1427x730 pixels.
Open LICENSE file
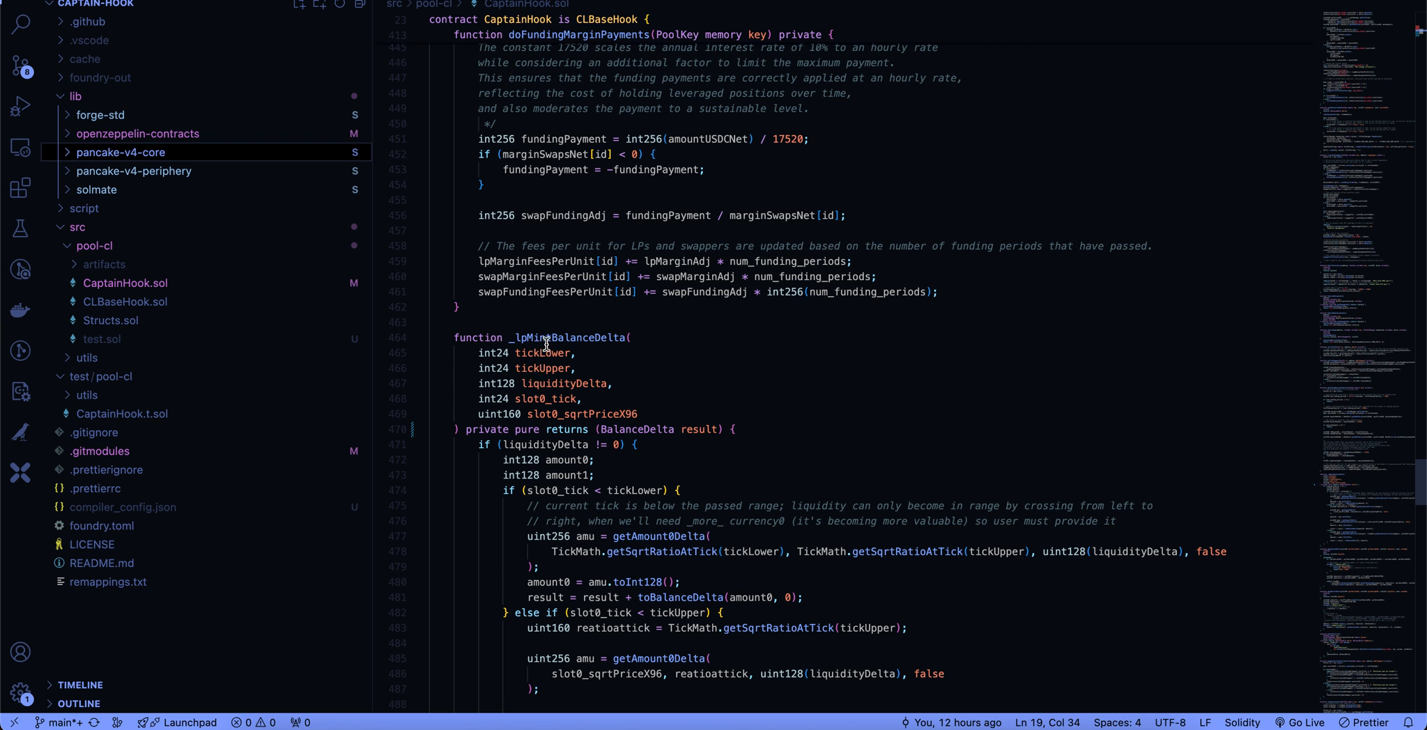tap(206, 544)
